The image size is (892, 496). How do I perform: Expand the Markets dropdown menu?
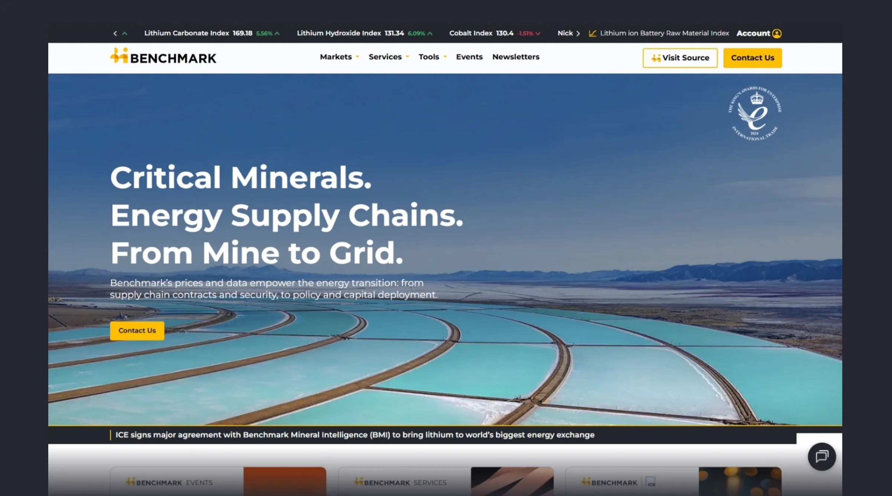pyautogui.click(x=339, y=57)
